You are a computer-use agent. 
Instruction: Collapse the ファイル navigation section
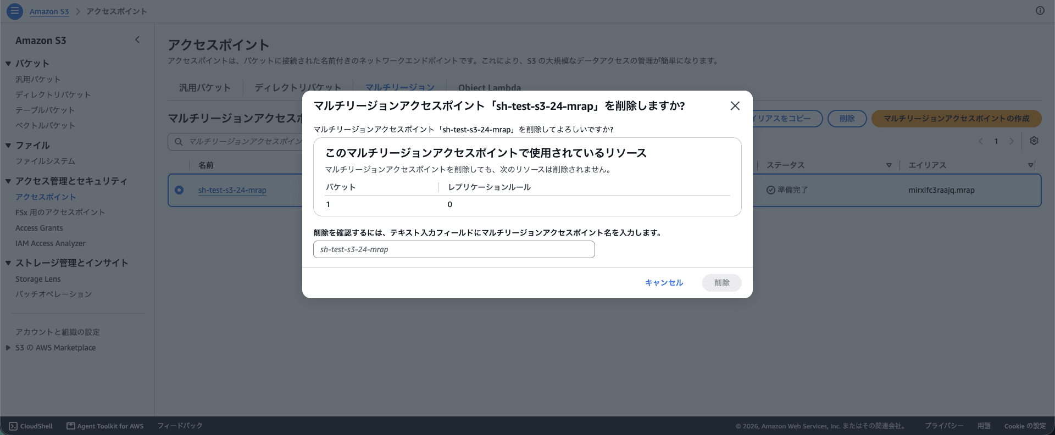click(8, 146)
